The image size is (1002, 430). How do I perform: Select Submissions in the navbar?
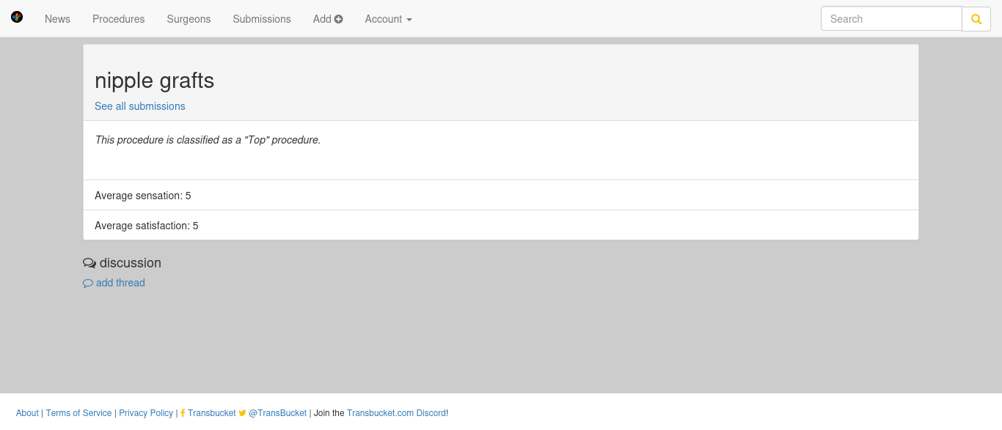[x=262, y=19]
